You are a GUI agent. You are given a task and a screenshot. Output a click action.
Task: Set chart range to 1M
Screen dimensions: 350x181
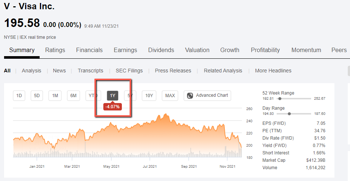click(55, 96)
